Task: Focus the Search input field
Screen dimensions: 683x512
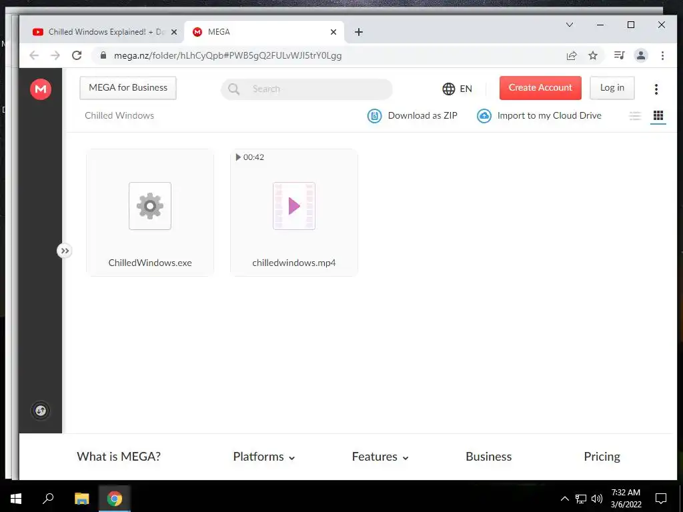Action: click(307, 89)
